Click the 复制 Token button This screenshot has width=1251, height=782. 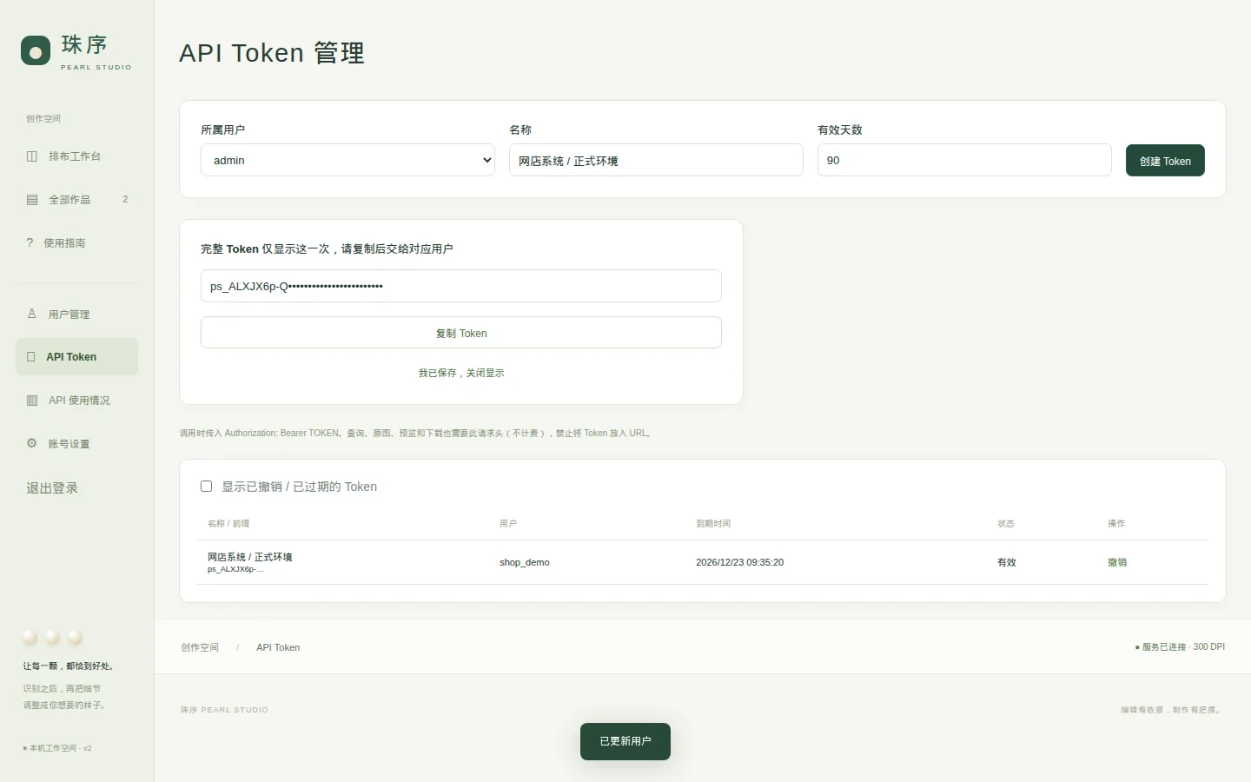(461, 333)
